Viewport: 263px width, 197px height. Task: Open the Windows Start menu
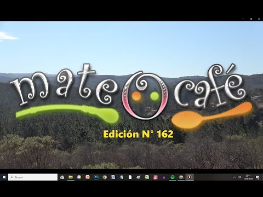tap(4, 177)
